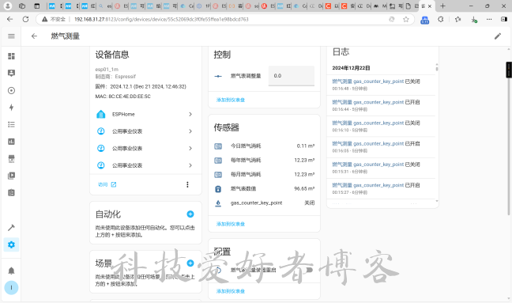Image resolution: width=512 pixels, height=303 pixels.
Task: Click the gas_counter_key_point water-drop icon
Action: click(x=218, y=203)
